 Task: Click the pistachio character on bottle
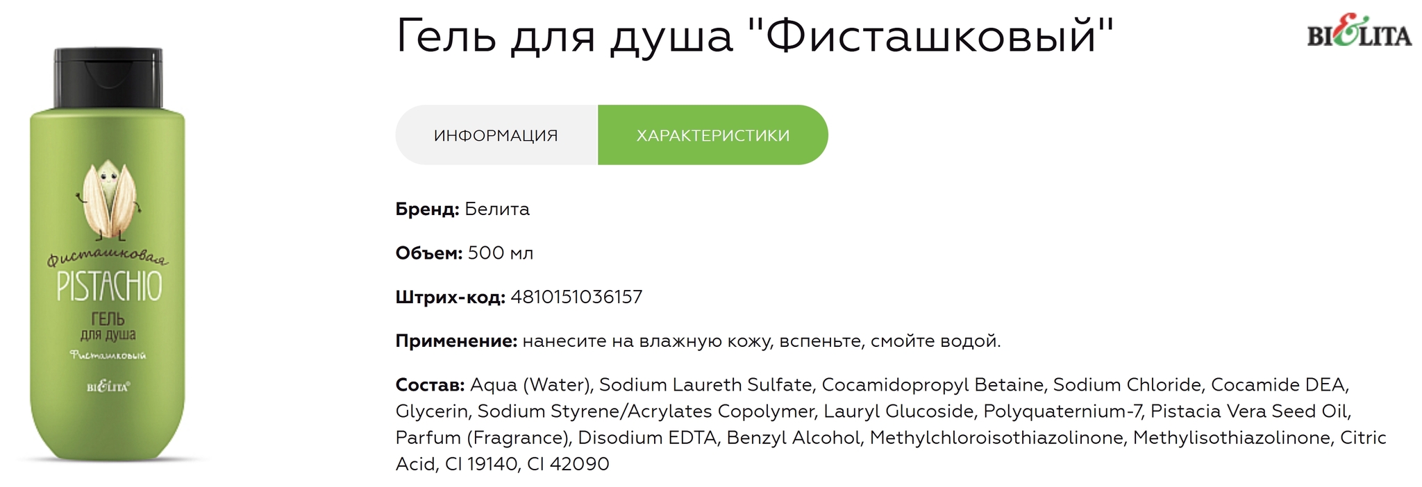pos(108,198)
